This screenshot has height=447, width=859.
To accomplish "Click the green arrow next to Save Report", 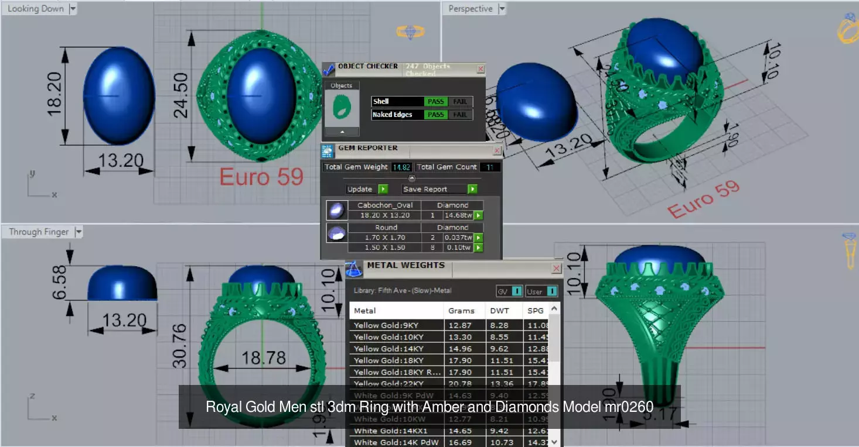I will [472, 189].
